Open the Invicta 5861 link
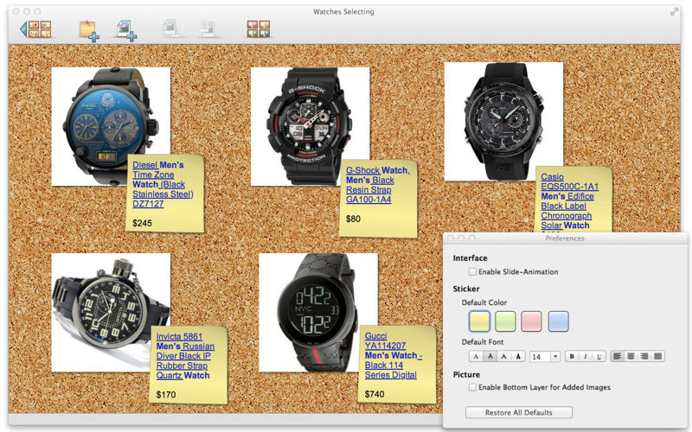This screenshot has width=692, height=432. tap(185, 356)
